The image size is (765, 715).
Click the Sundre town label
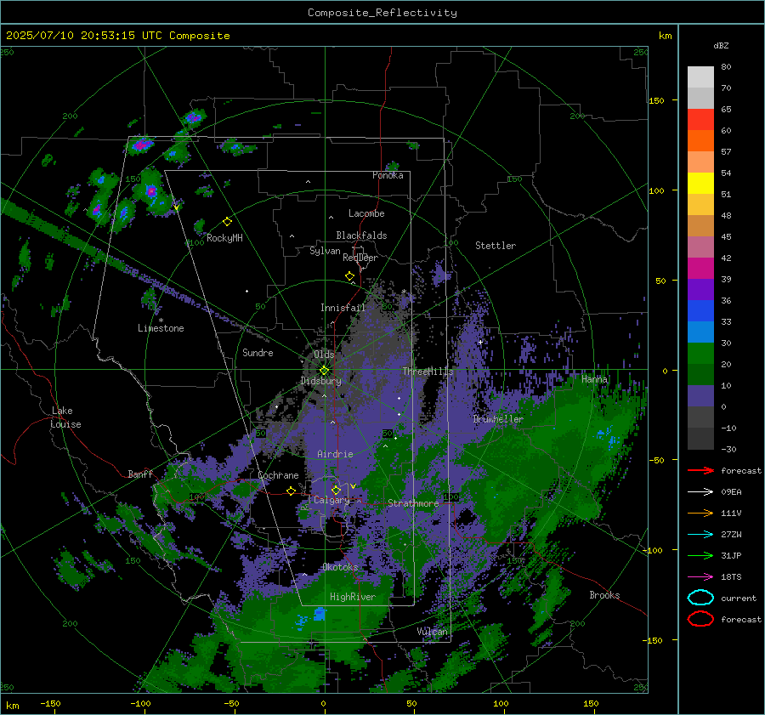click(x=258, y=352)
